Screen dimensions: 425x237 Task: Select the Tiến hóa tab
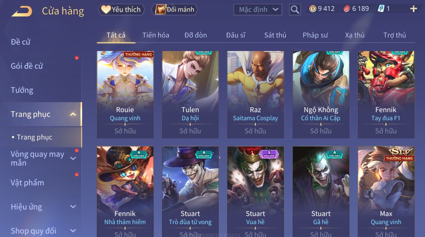coord(156,35)
